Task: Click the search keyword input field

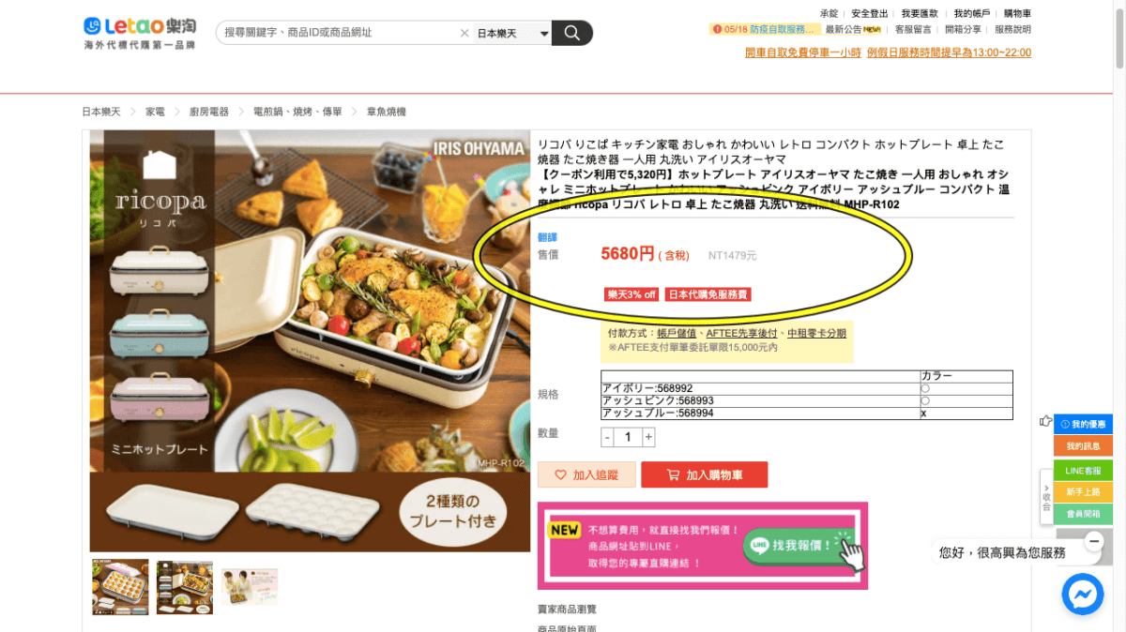Action: (340, 33)
